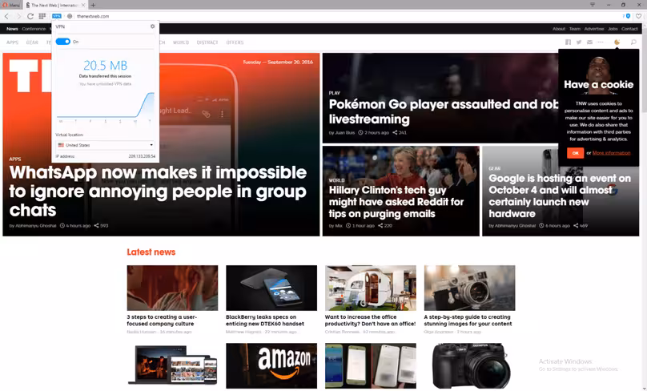
Task: Open the Jobs link
Action: coord(613,29)
